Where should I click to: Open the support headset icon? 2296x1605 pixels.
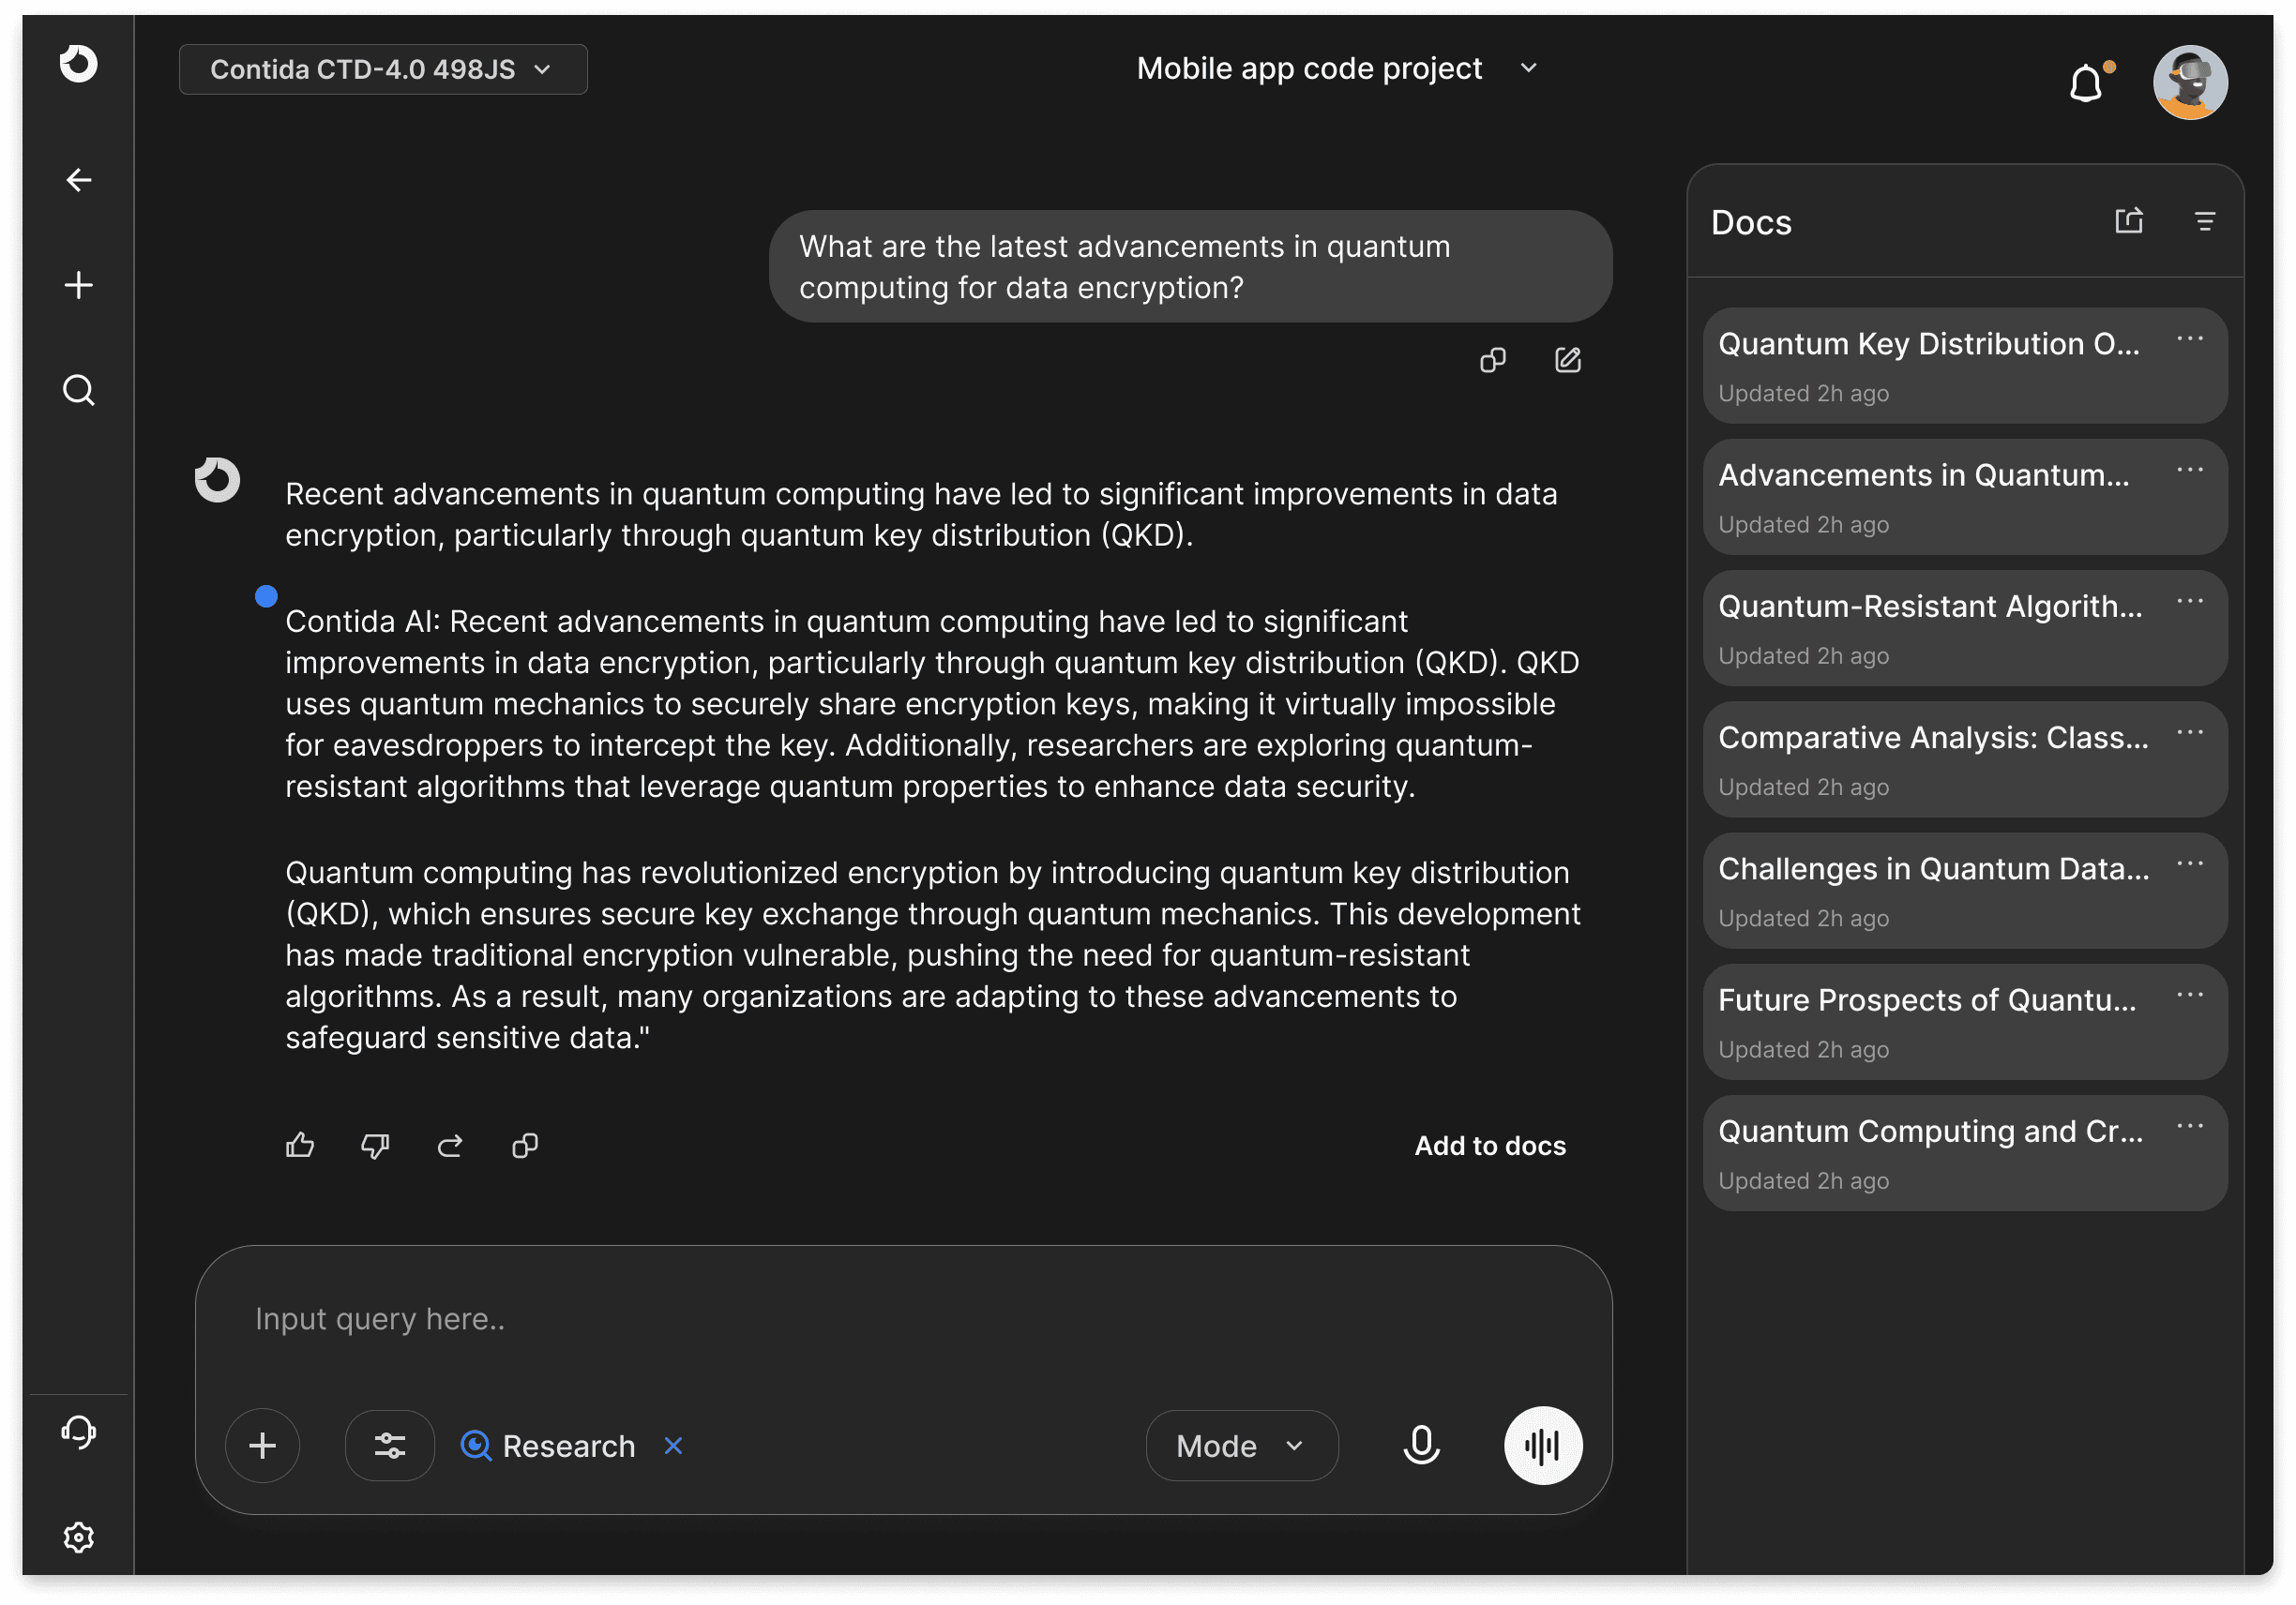(x=79, y=1432)
